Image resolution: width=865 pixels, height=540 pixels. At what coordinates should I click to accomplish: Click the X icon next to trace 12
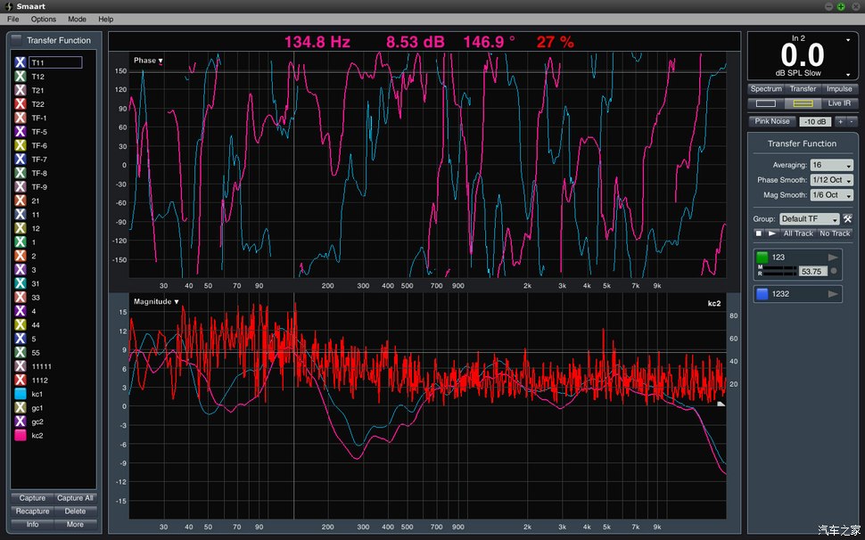pyautogui.click(x=21, y=227)
